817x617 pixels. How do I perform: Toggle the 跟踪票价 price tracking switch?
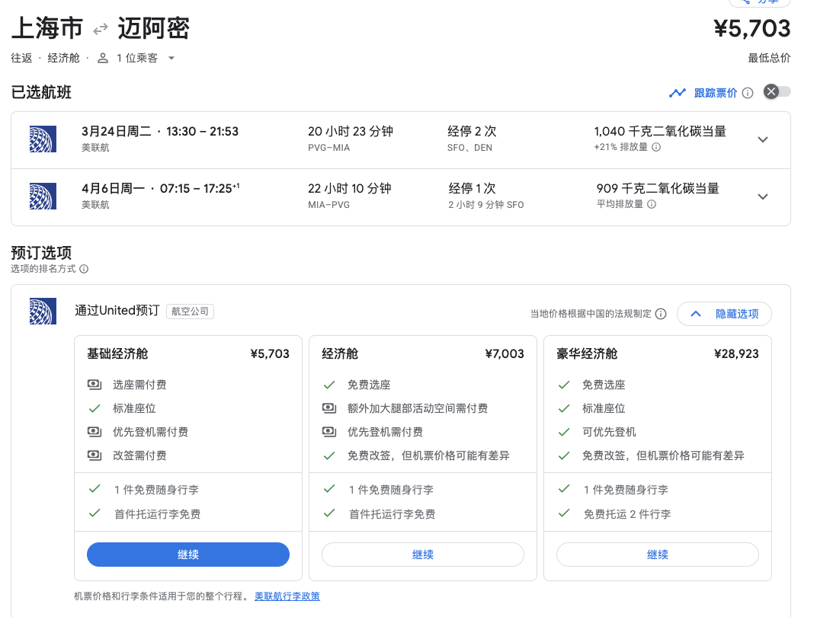[x=777, y=92]
